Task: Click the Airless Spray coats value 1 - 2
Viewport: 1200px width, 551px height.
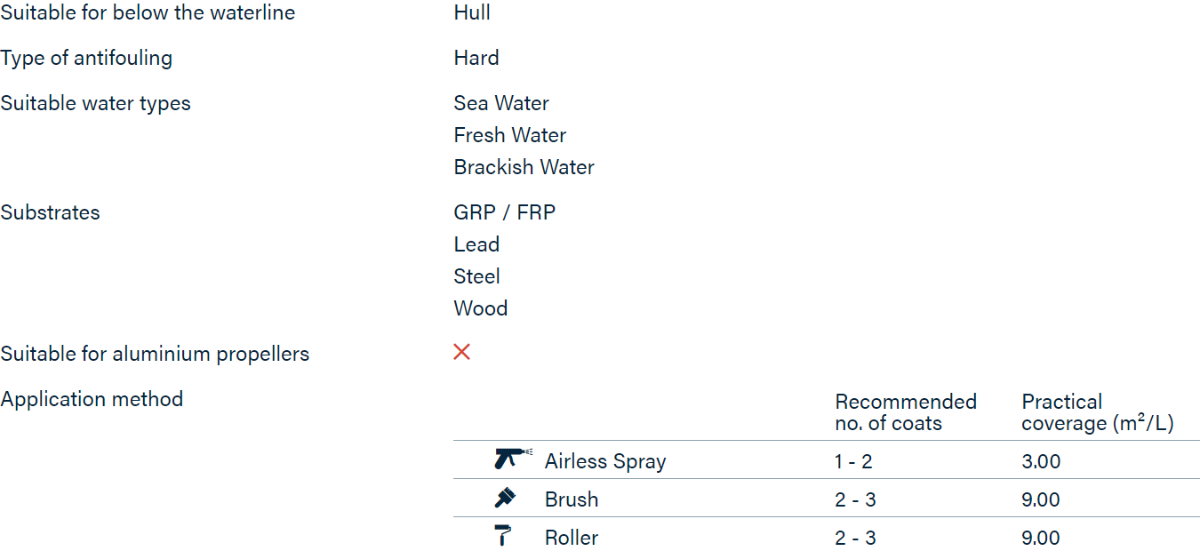Action: coord(853,461)
